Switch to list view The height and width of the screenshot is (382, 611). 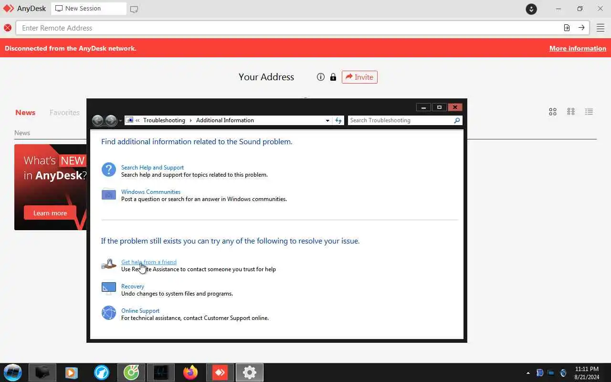click(x=589, y=112)
